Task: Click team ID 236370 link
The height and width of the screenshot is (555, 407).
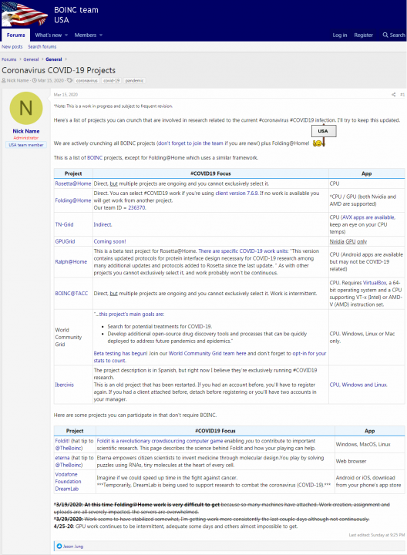Action: (x=136, y=208)
